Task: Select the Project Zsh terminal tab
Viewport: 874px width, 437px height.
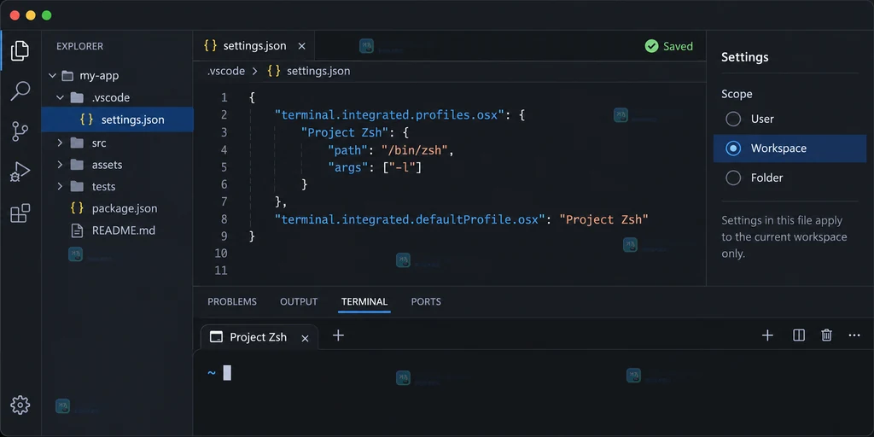Action: [x=259, y=337]
